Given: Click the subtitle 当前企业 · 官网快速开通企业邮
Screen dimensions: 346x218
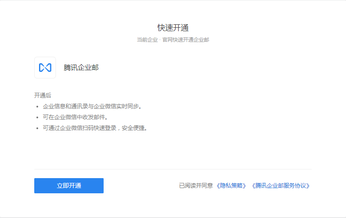Looking at the screenshot, I should click(x=173, y=40).
